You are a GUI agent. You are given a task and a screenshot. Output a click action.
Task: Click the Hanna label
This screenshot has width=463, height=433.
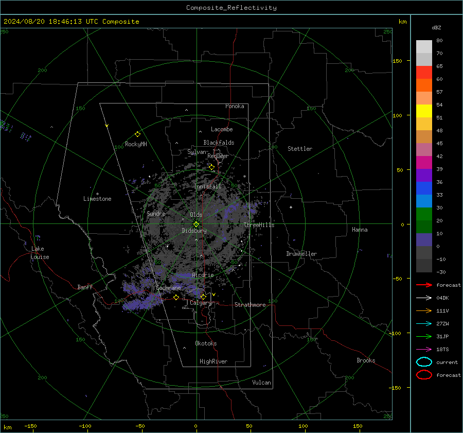pyautogui.click(x=360, y=230)
